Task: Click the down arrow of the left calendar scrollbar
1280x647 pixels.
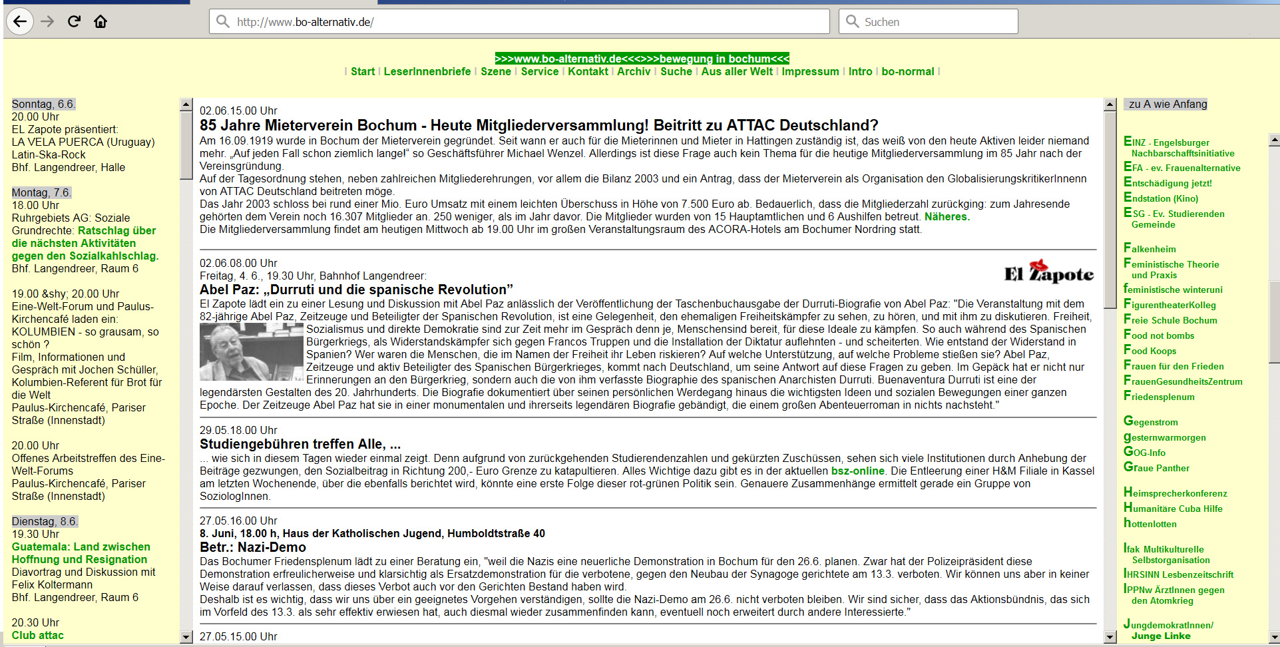Action: coord(186,637)
